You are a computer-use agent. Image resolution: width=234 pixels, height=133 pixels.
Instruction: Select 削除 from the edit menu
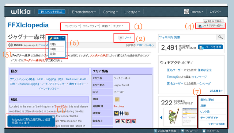coord(53,54)
